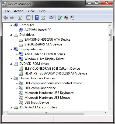
Task: Select SAMSUNG HD103UJ ATA Device
Action: [x=47, y=40]
